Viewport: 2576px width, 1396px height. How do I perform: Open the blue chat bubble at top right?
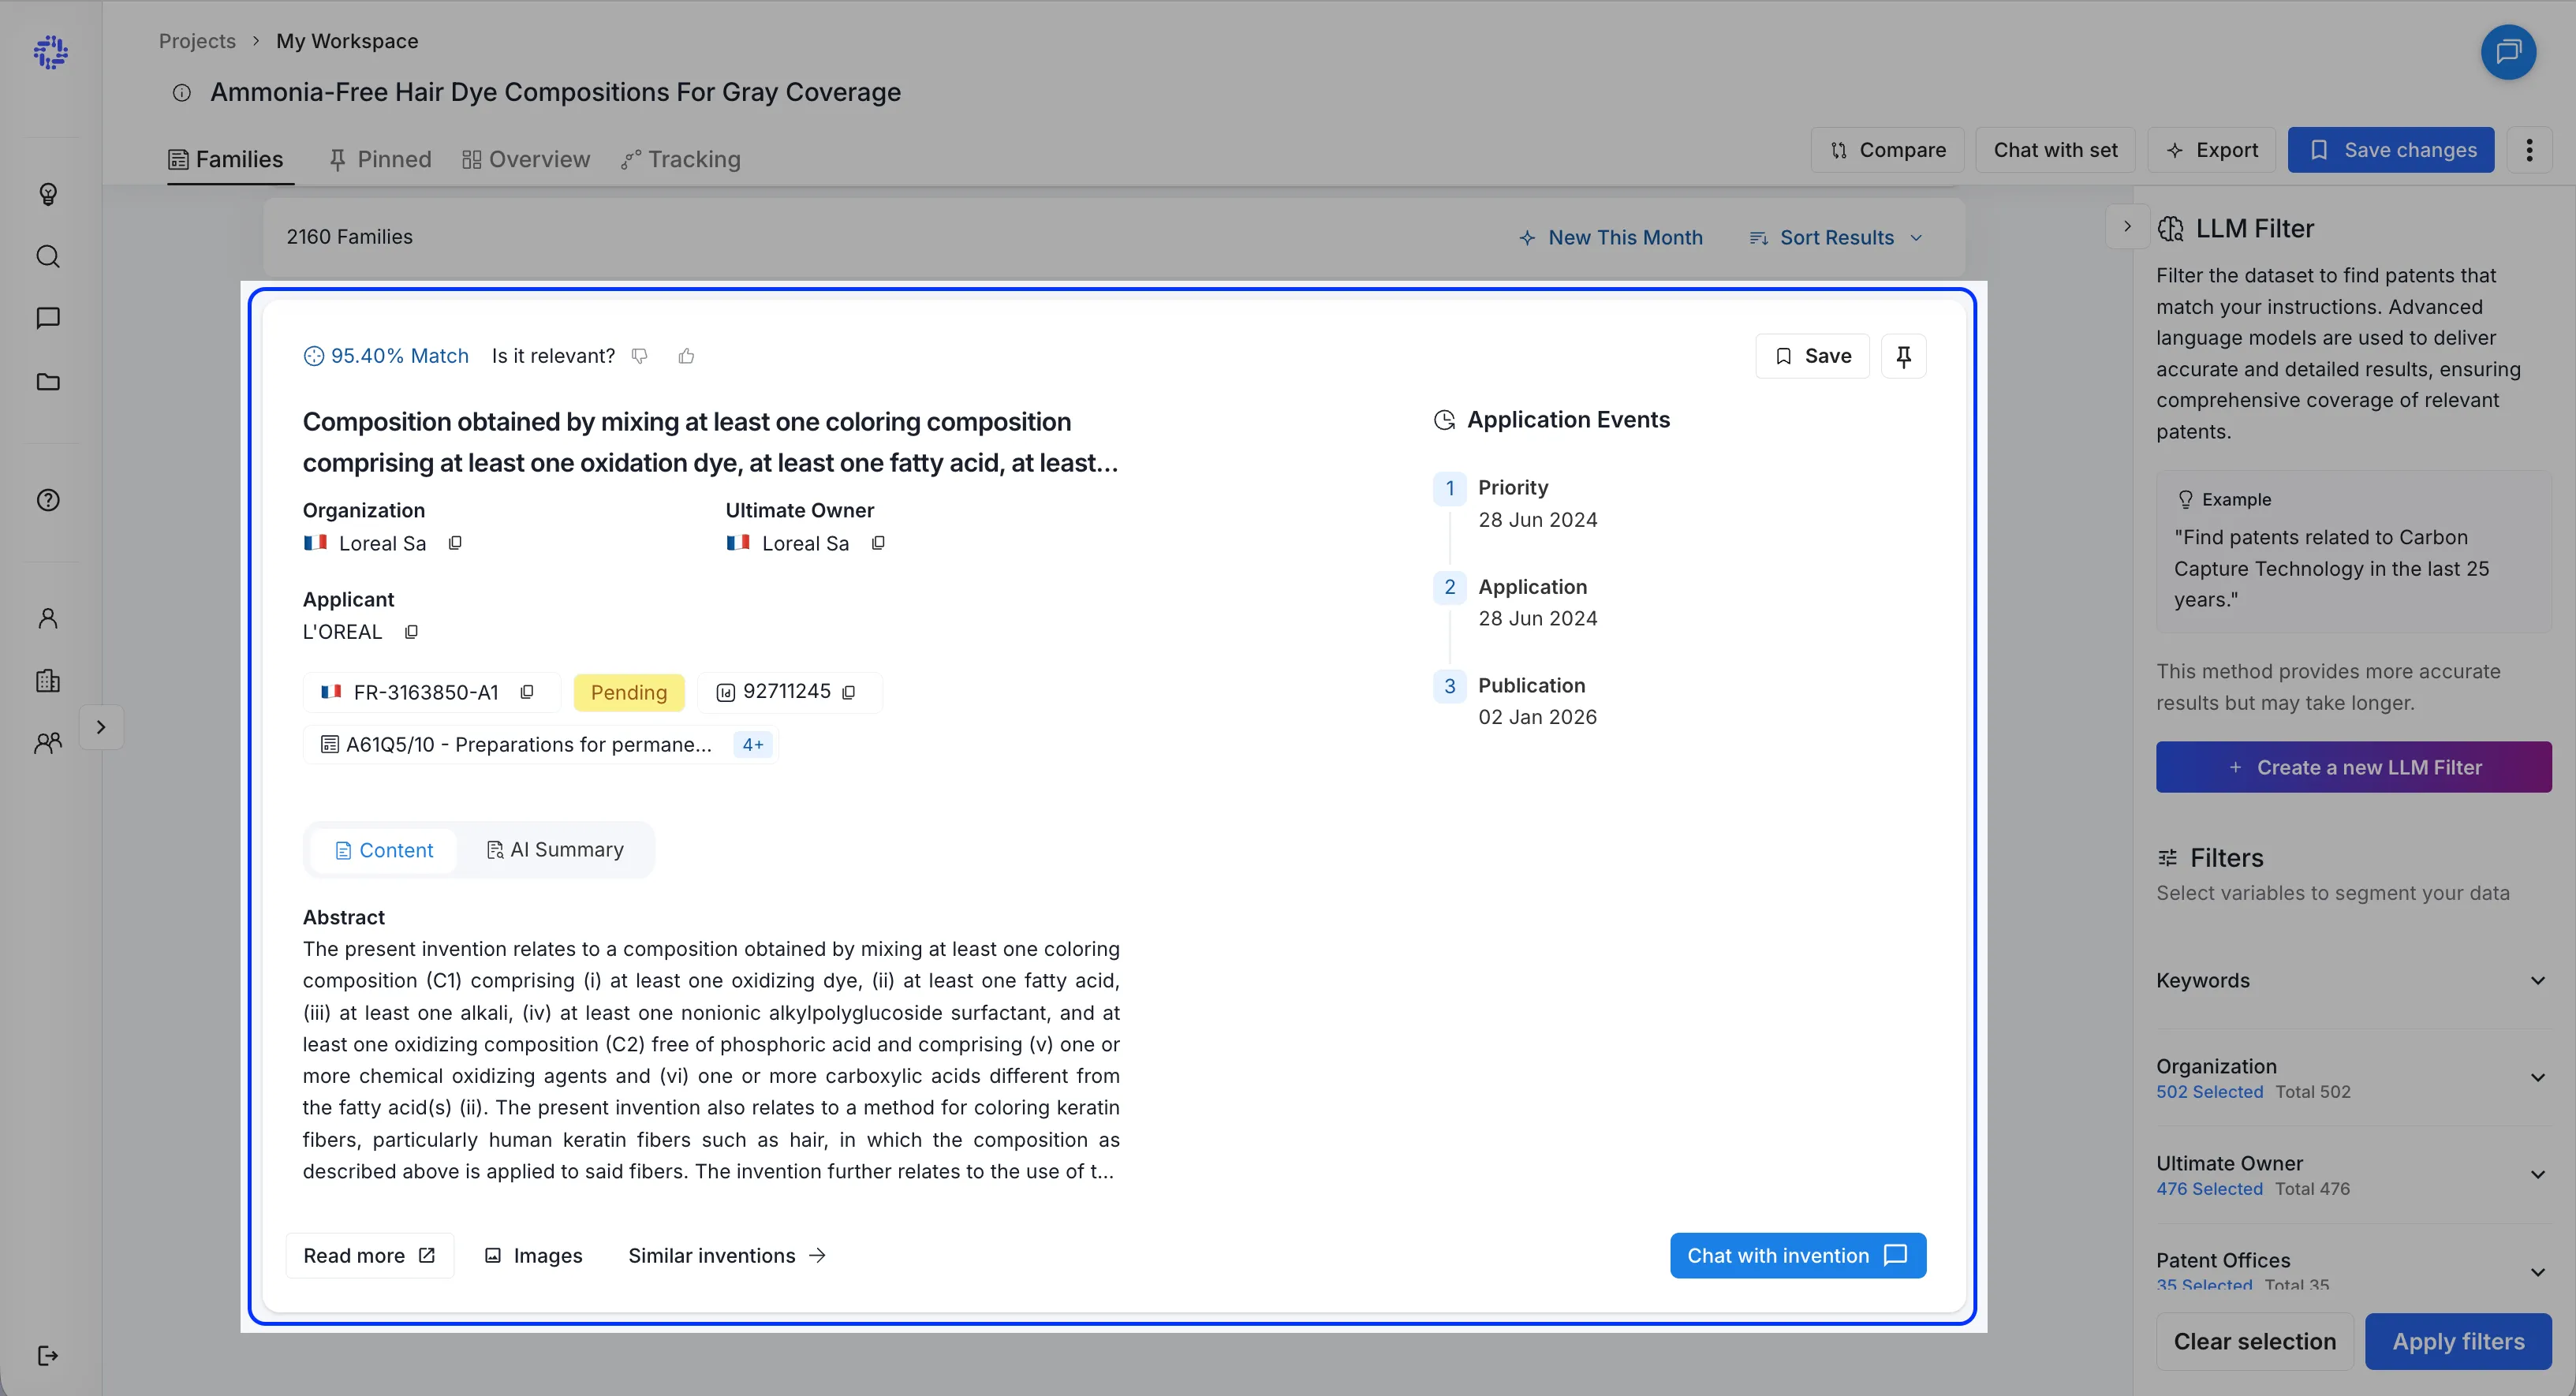2508,52
